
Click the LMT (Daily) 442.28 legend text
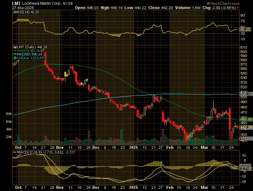tap(32, 47)
